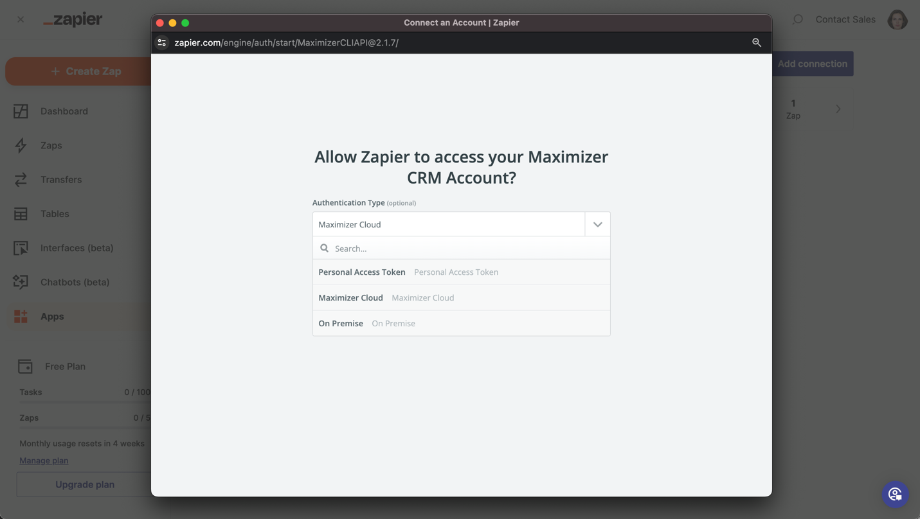The height and width of the screenshot is (519, 920).
Task: Open the Tables section
Action: 54,213
